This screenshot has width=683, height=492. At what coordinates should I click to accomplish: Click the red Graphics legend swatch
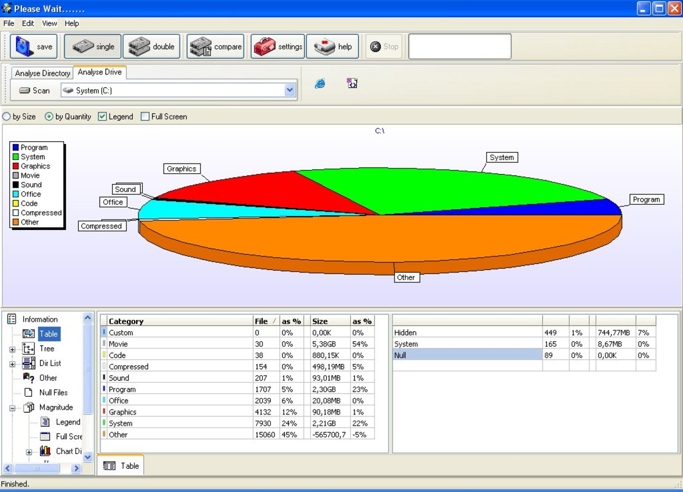click(x=15, y=166)
